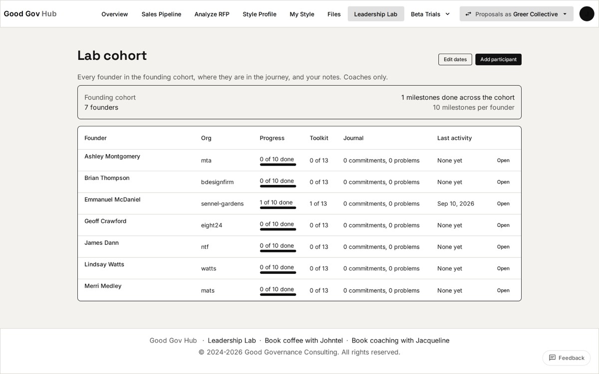Click the Add participant button
Viewport: 599px width, 374px height.
pyautogui.click(x=498, y=59)
